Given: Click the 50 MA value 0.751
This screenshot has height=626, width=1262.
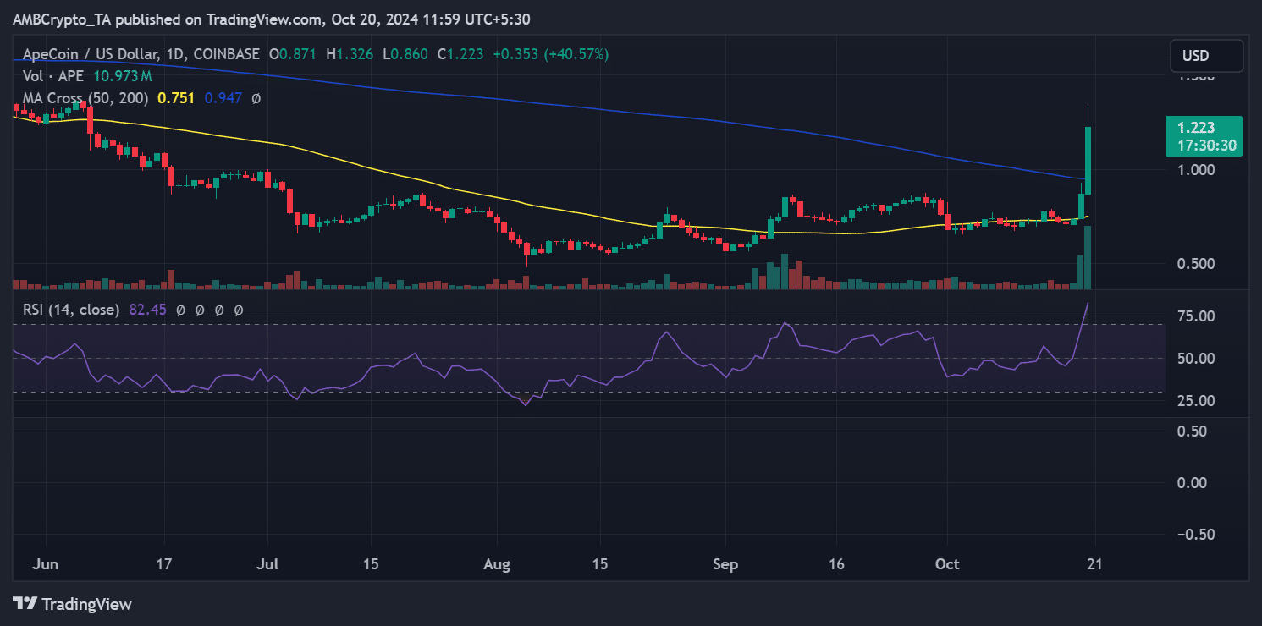Looking at the screenshot, I should point(176,98).
